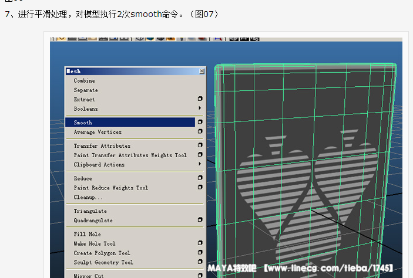
Task: Open the Cleanup... dialog
Action: 88,197
